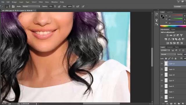The height and width of the screenshot is (105, 186).
Task: Open the layer blend mode dropdown Normal
Action: coord(168,54)
